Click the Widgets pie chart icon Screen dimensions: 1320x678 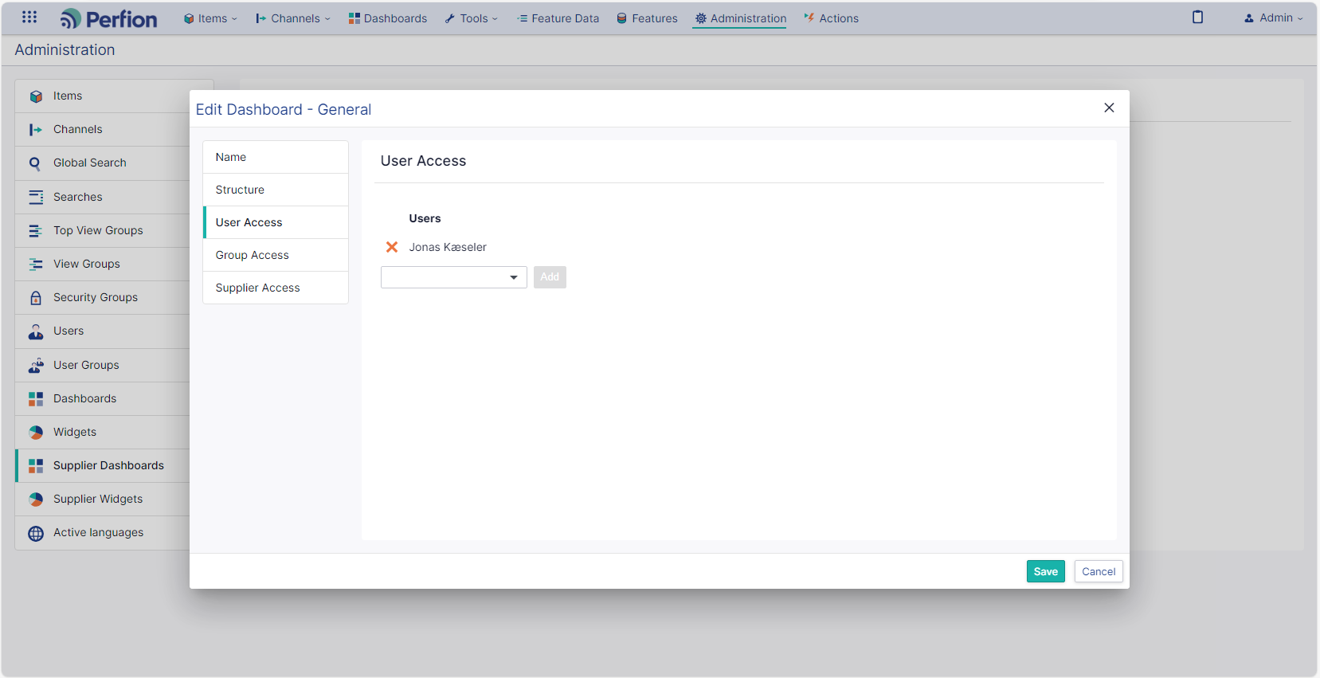(x=36, y=433)
